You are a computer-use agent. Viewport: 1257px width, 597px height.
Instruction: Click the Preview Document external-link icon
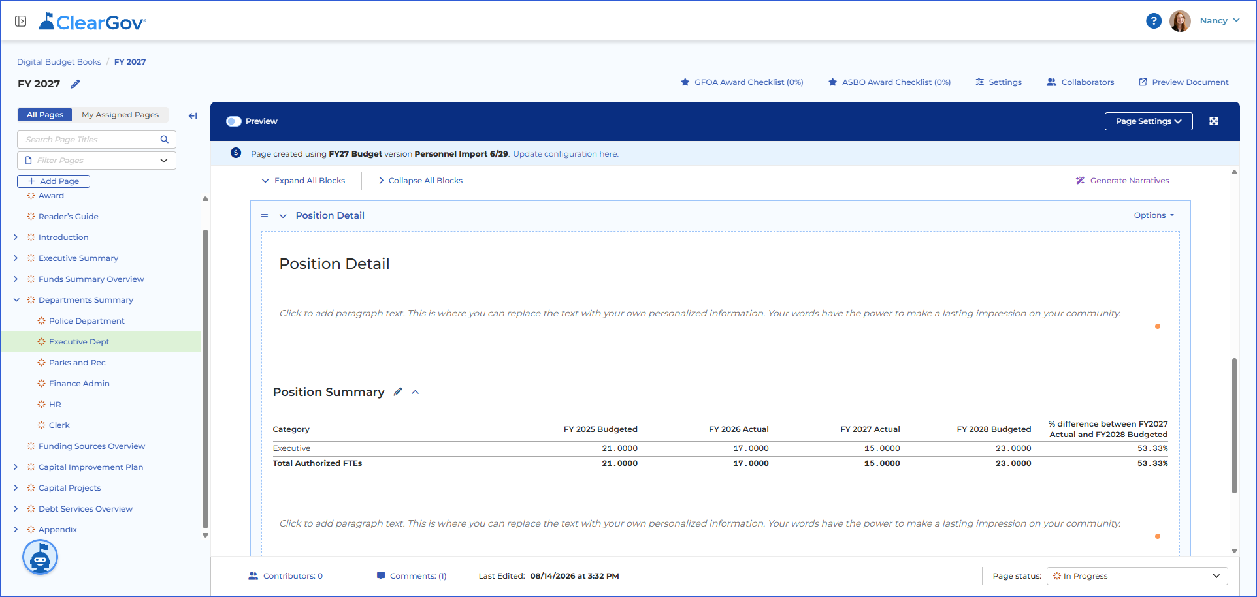point(1143,82)
